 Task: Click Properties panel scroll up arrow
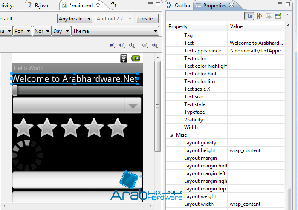point(288,25)
